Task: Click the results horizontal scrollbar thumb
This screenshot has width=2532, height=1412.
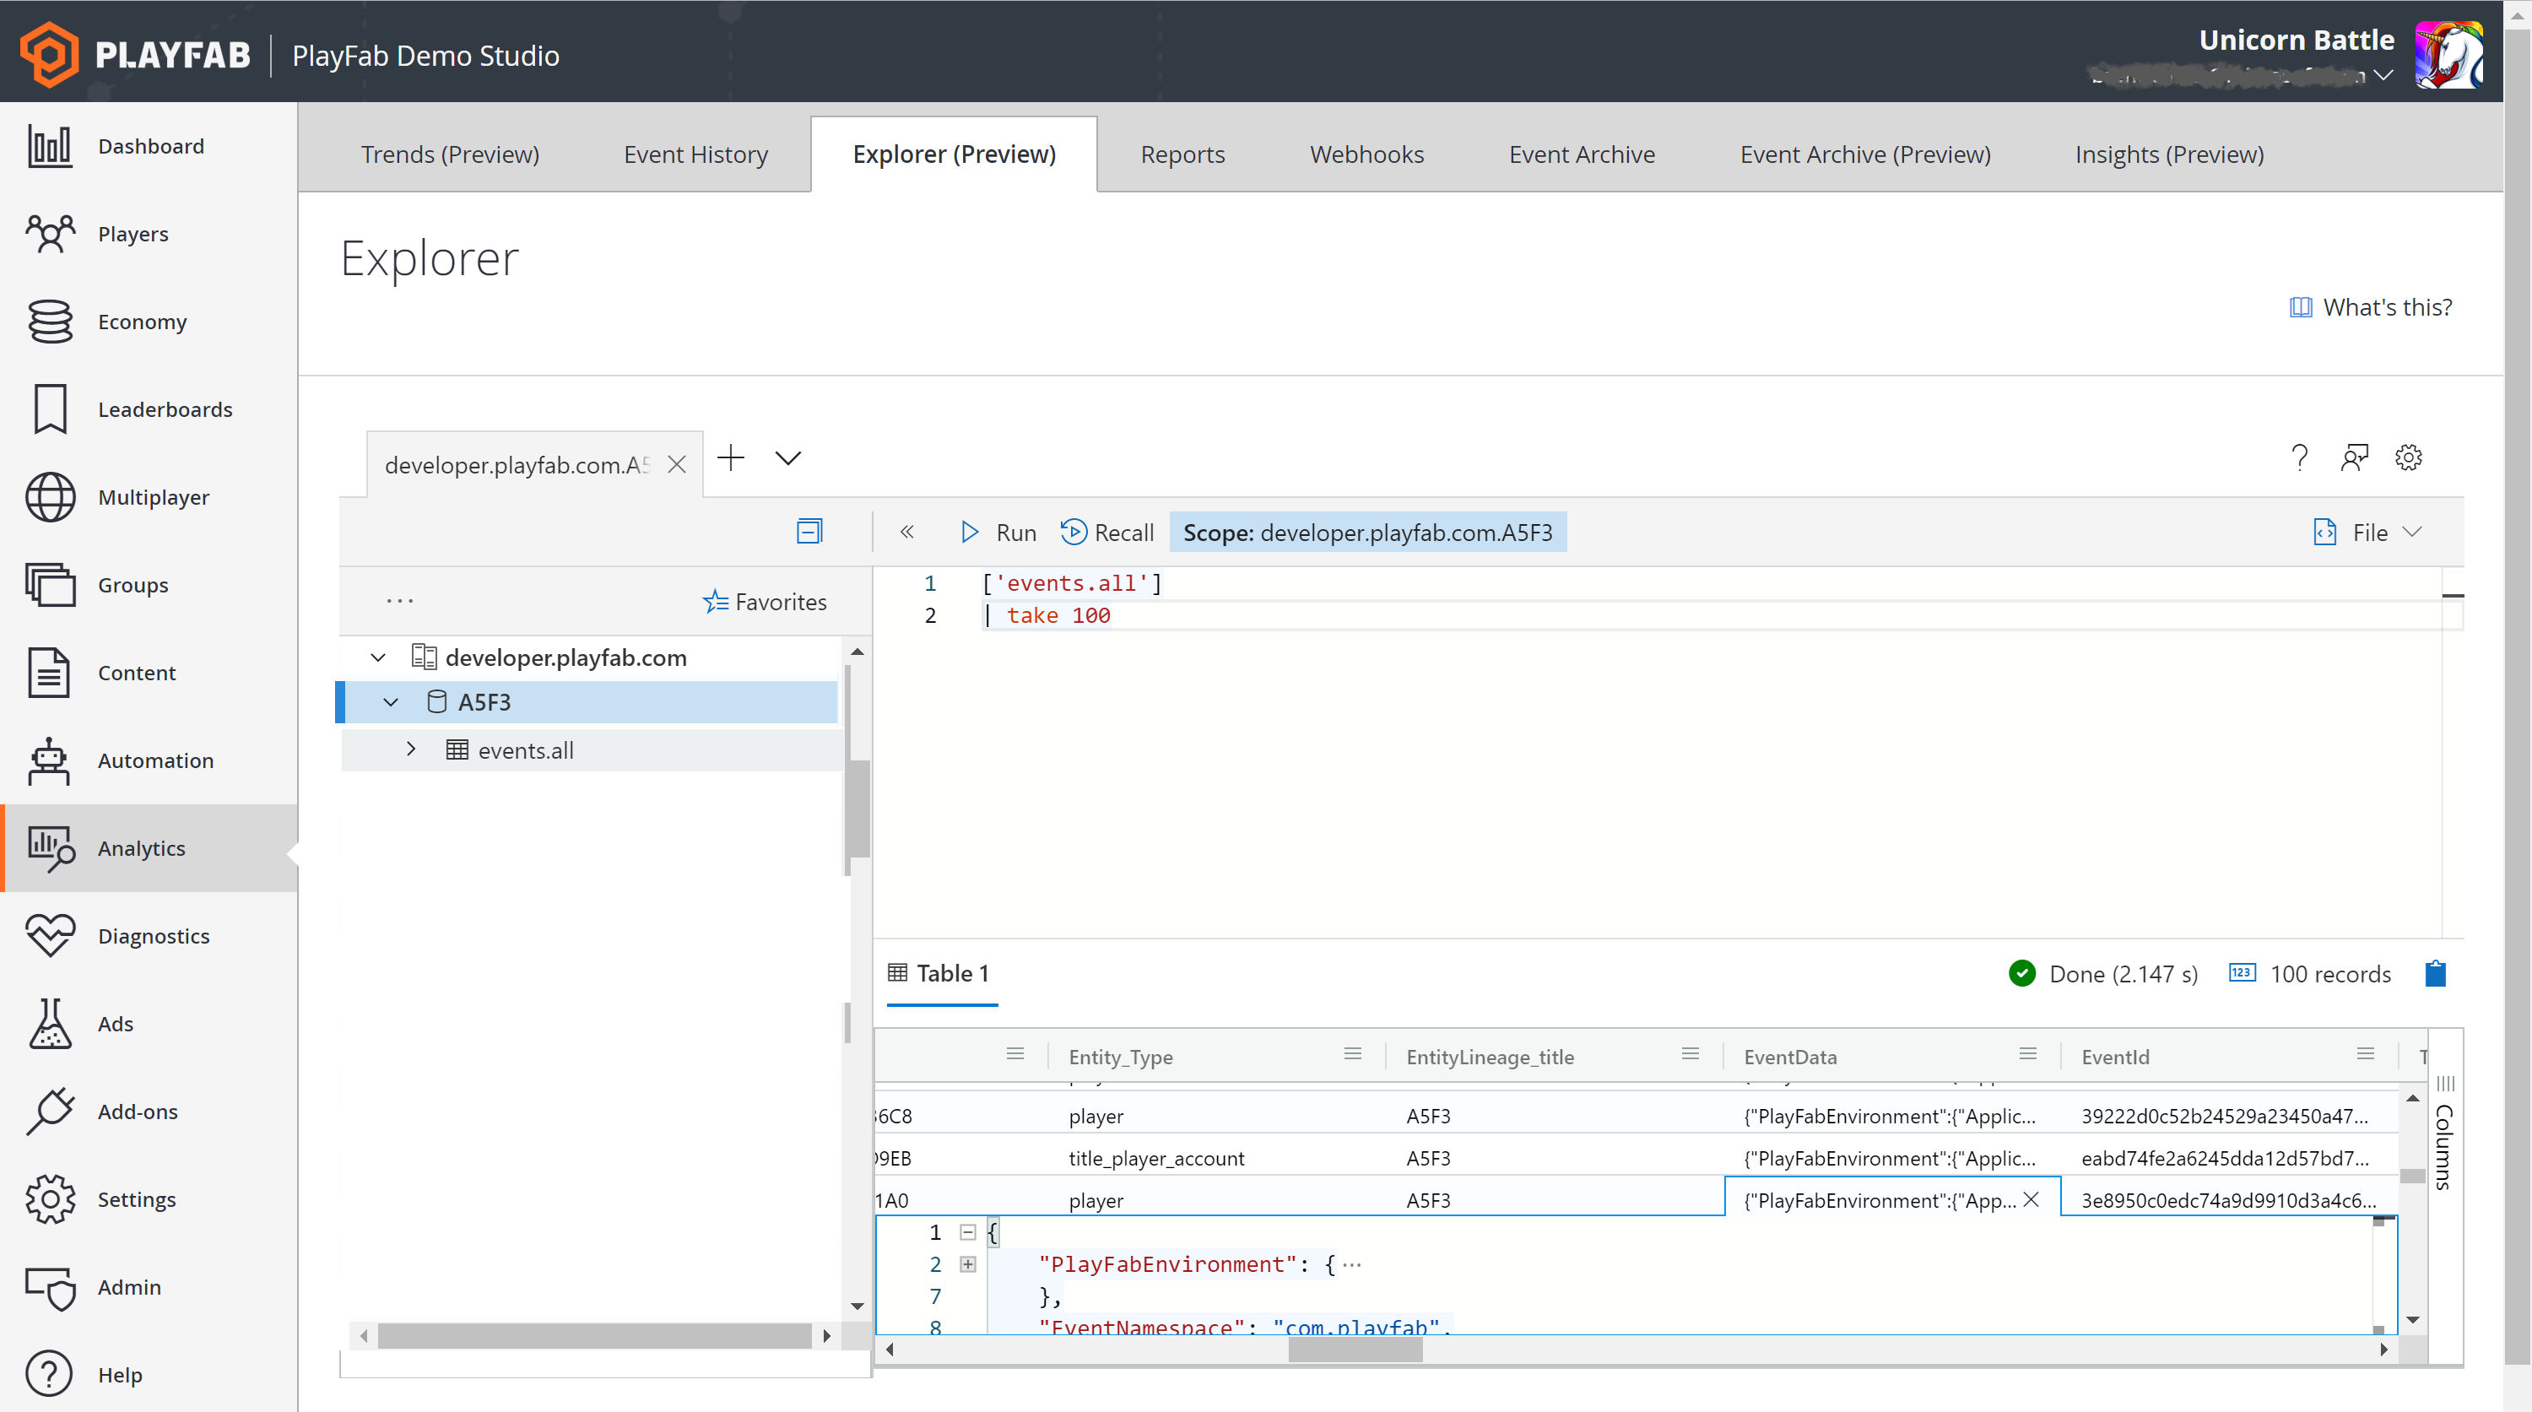Action: [x=1355, y=1350]
